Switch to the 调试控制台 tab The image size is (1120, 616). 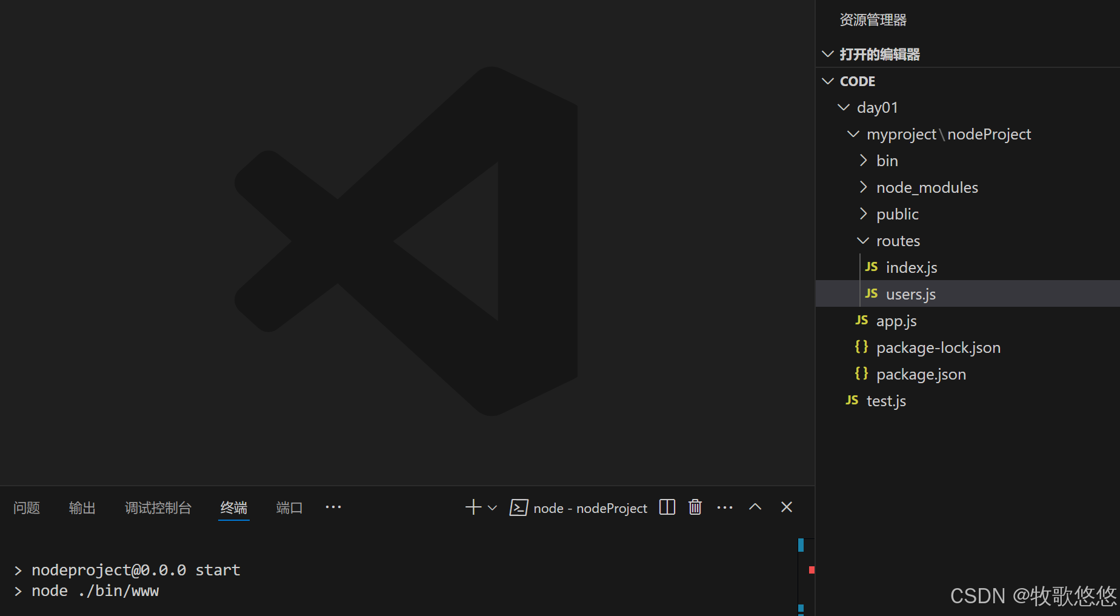[x=158, y=507]
